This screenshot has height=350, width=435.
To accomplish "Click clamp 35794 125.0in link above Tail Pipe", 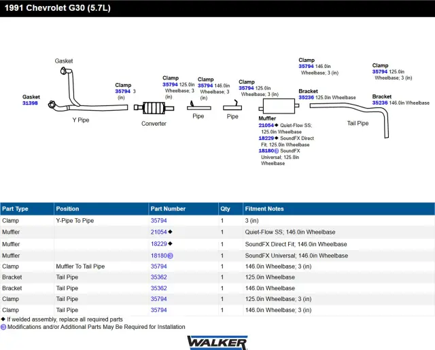I will click(380, 71).
